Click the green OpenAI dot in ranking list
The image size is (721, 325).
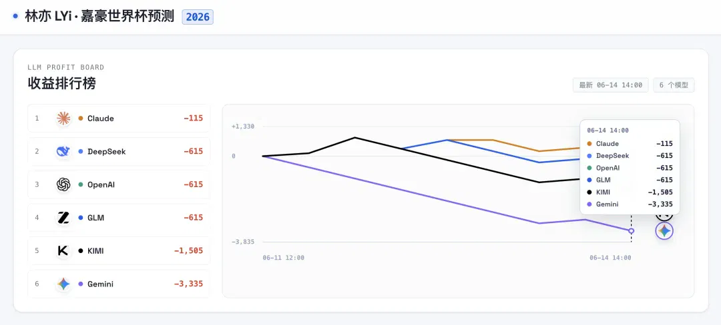pos(81,184)
